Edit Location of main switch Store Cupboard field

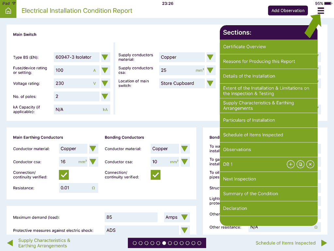coord(182,83)
